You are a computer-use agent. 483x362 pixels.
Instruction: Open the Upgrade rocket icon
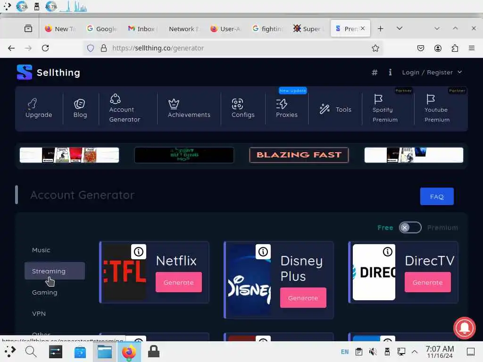[x=32, y=104]
